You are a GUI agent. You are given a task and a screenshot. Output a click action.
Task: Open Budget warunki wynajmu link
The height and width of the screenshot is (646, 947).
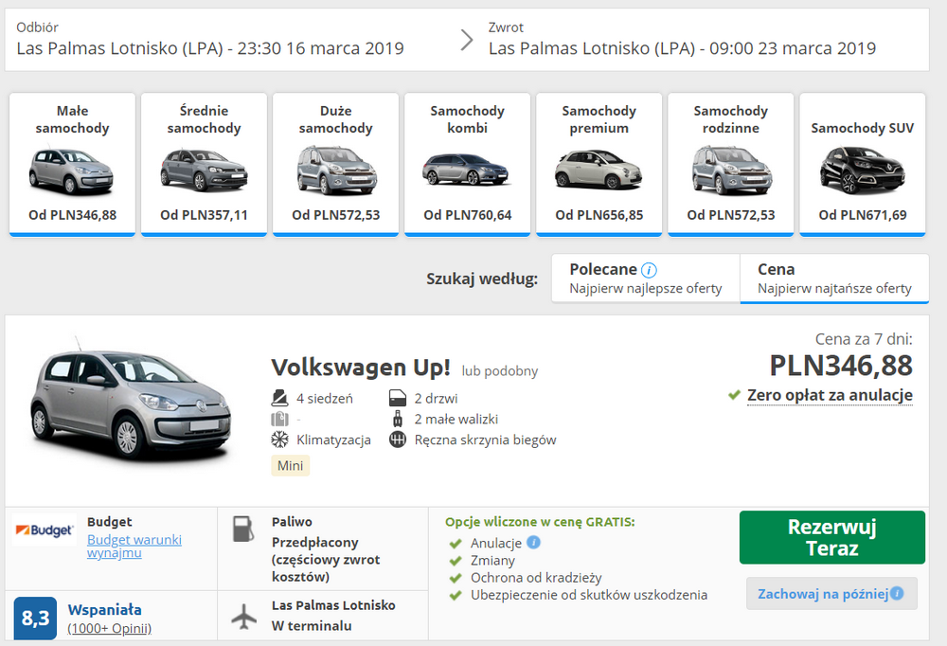134,547
